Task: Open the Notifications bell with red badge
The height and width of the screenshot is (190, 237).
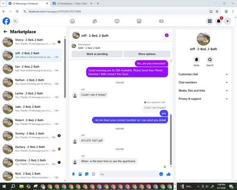Action: pos(219,21)
